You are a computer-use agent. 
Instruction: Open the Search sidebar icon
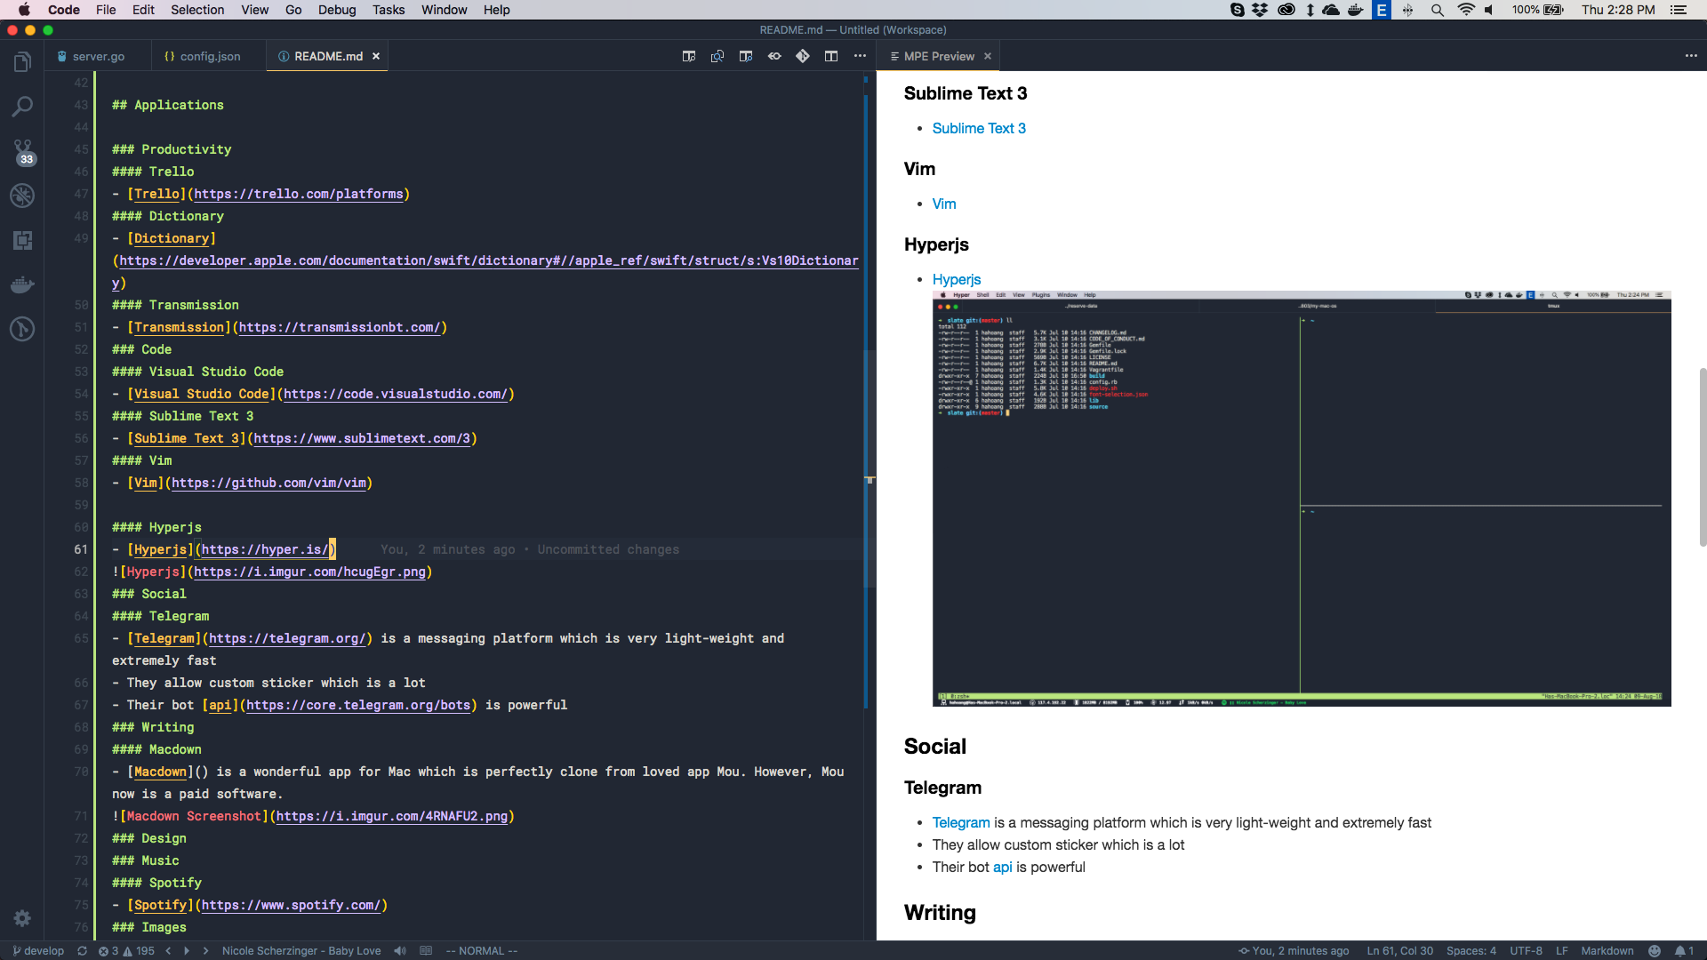pyautogui.click(x=22, y=107)
